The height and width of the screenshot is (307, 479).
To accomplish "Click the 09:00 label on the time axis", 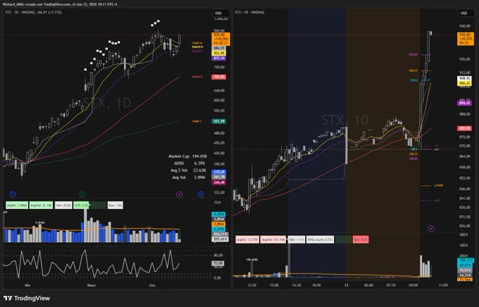I will click(413, 285).
